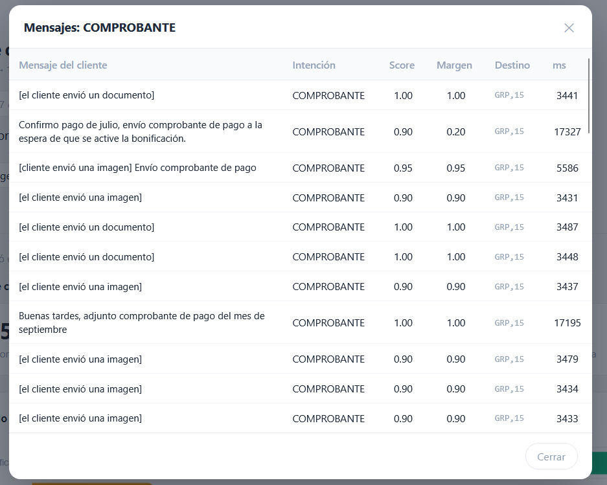Click the image message in the 3437 ms row
This screenshot has width=607, height=485.
point(80,286)
